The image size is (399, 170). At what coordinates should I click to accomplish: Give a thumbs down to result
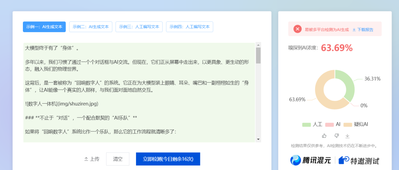pos(337,136)
